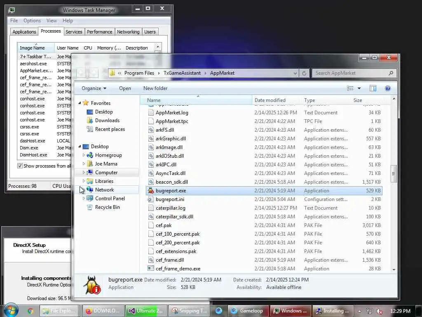Click the New folder button
Screen dimensions: 422x317
tap(155, 88)
